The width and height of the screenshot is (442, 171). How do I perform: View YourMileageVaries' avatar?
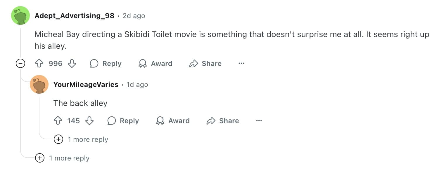(39, 84)
